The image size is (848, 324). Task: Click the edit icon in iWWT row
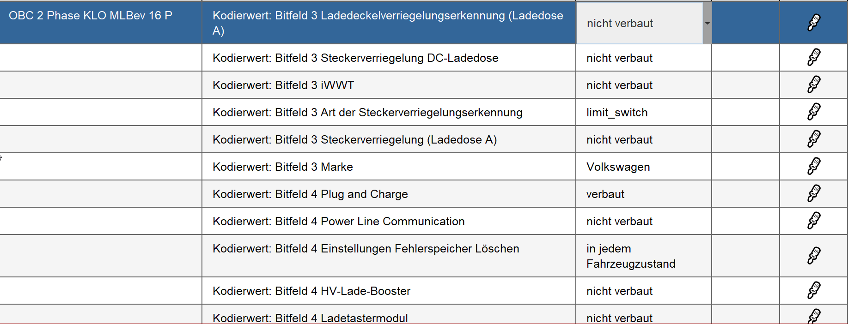(x=814, y=85)
